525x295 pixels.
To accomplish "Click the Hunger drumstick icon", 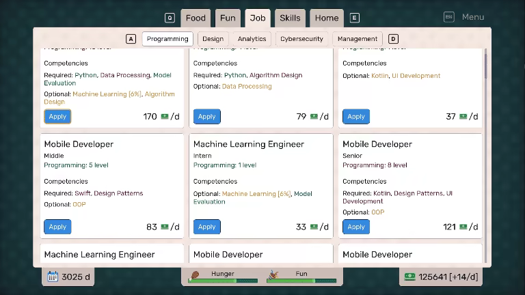I will click(195, 275).
